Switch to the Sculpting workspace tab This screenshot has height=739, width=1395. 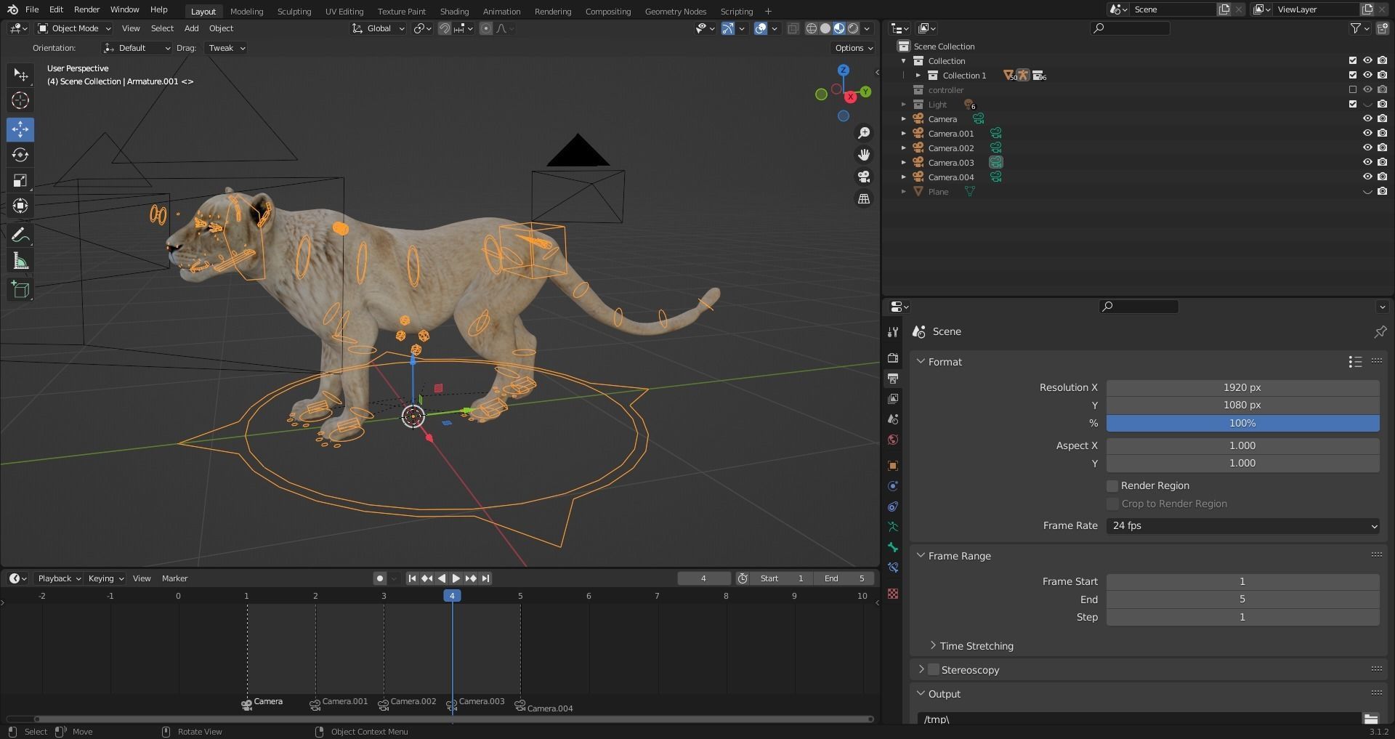pos(294,11)
